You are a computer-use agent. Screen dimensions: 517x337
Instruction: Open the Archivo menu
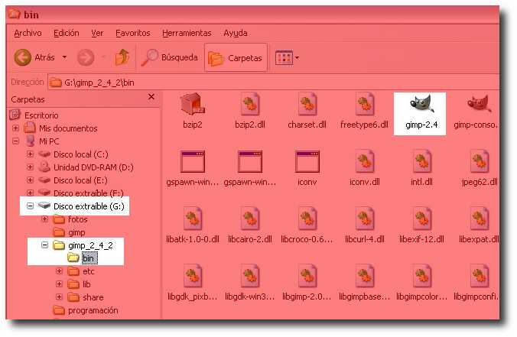click(x=28, y=33)
